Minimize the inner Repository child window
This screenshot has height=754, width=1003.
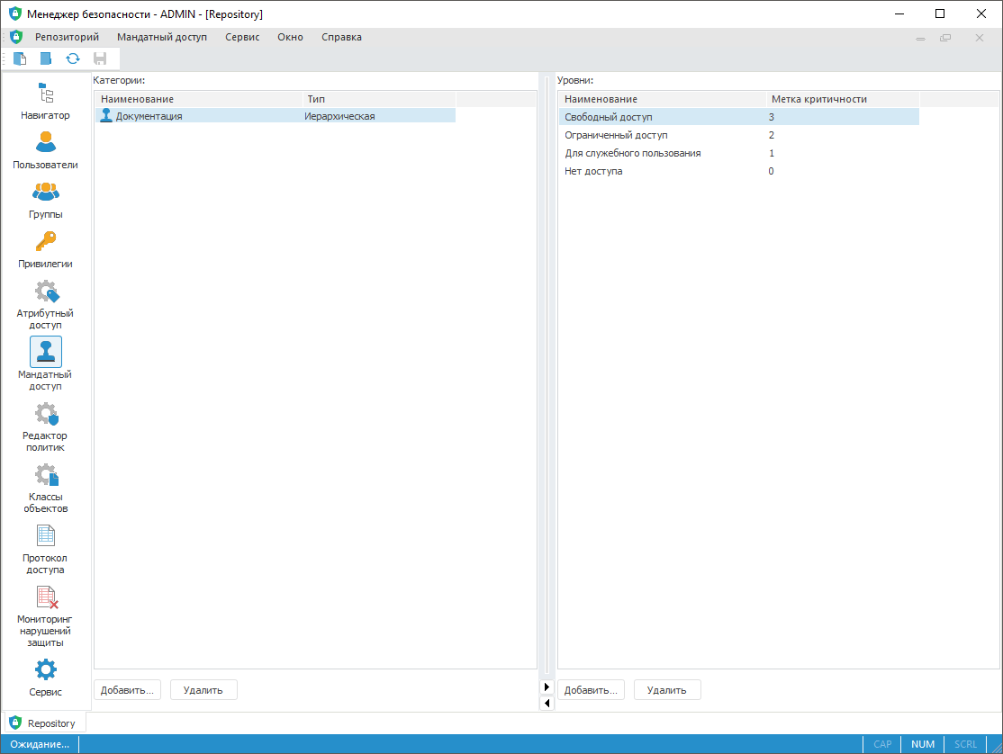click(x=920, y=38)
